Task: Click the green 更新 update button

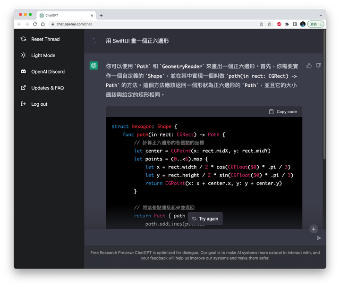Action: (x=316, y=24)
